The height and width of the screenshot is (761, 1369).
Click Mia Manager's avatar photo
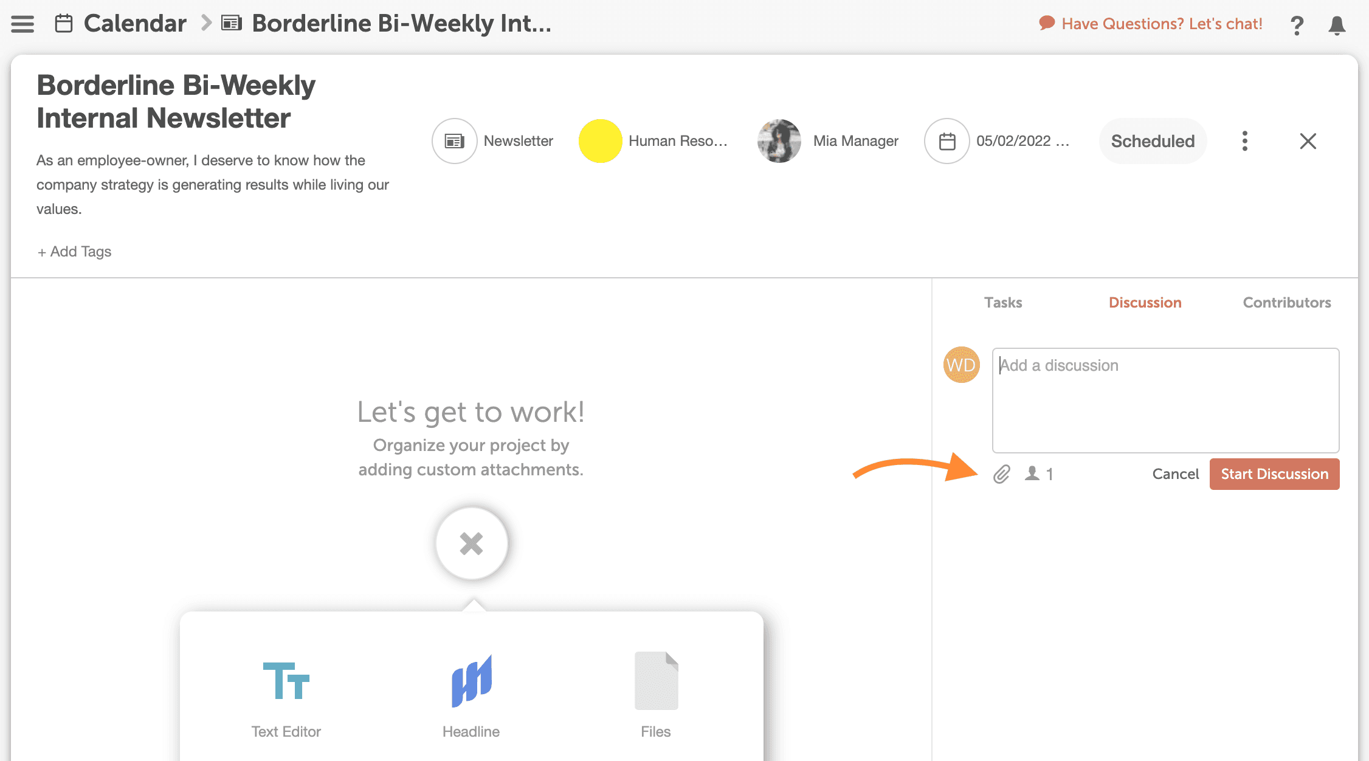pos(779,141)
